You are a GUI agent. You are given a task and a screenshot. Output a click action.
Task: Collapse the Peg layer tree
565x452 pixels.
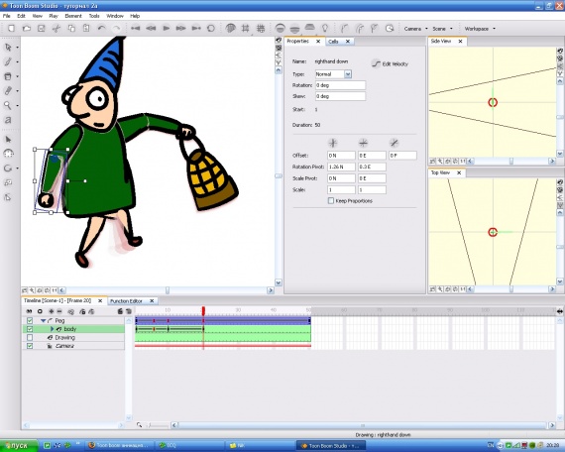coord(44,320)
